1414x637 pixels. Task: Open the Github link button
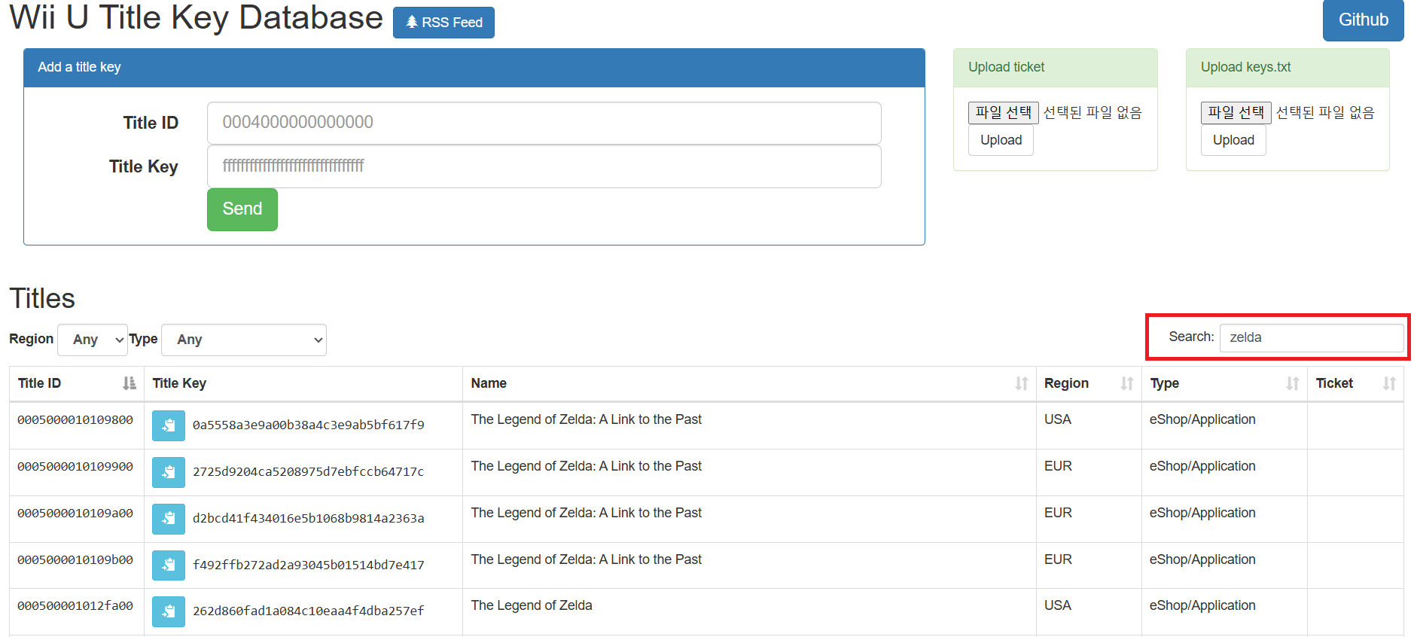tap(1363, 20)
